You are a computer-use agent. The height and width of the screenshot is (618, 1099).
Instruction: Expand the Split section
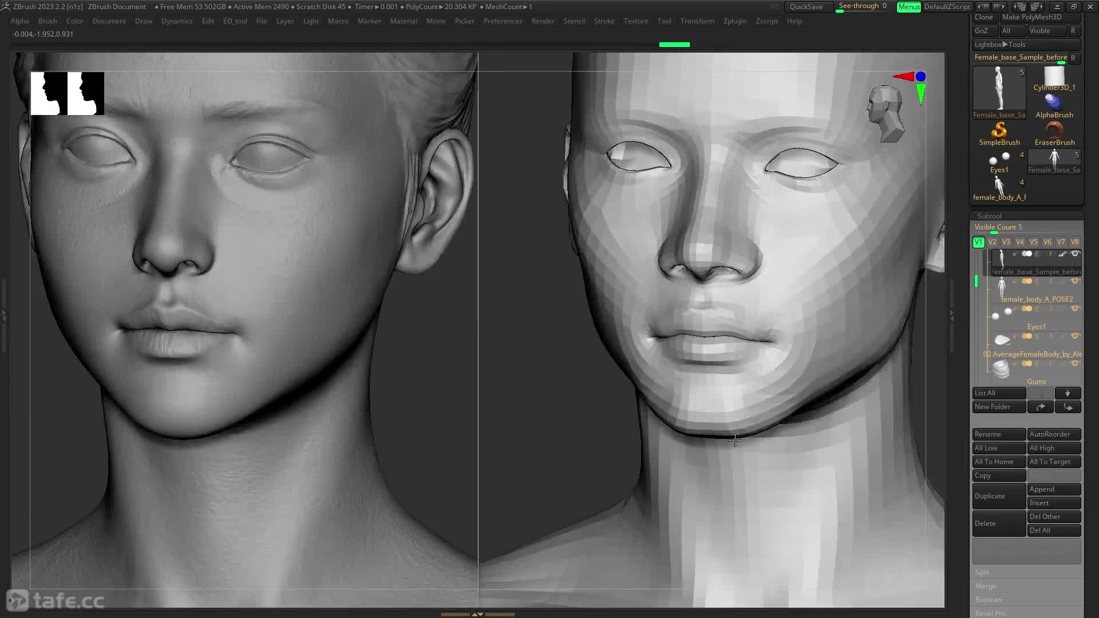pos(982,572)
